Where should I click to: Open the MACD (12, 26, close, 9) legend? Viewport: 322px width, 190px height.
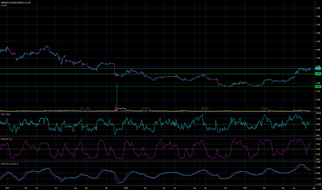pos(9,164)
